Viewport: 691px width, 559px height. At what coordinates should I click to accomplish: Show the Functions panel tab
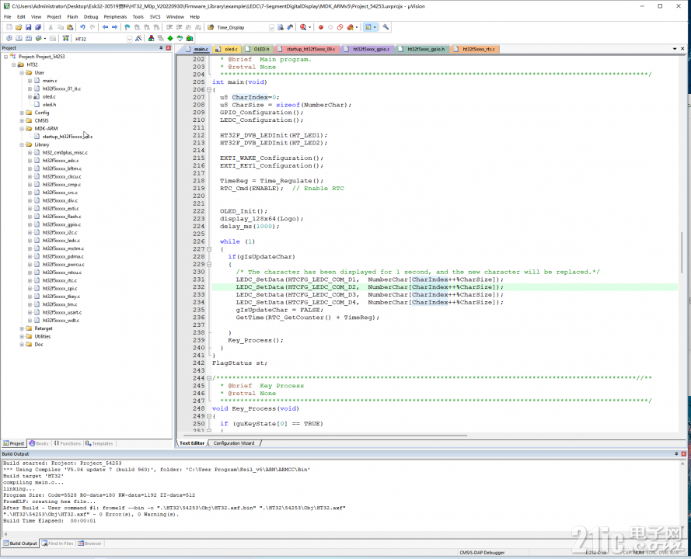68,443
